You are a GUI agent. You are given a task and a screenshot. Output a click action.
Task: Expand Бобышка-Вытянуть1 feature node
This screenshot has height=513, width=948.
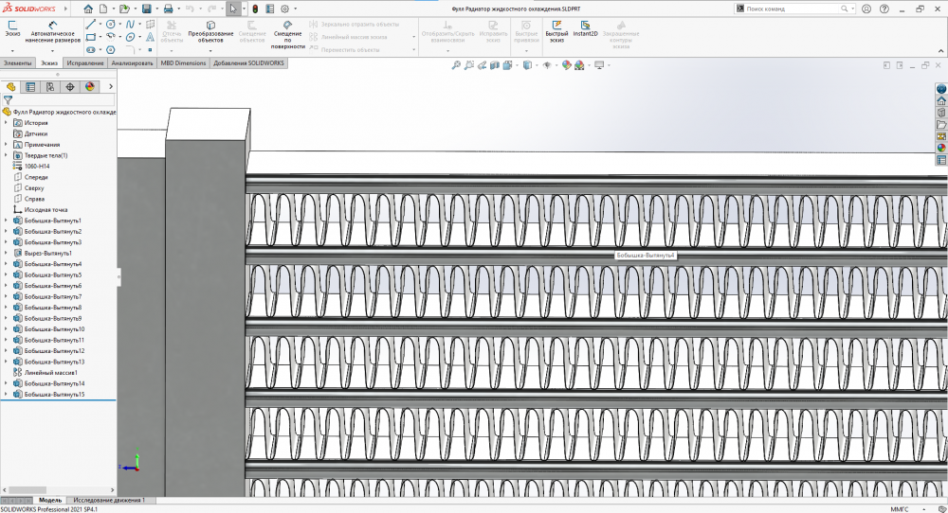[x=6, y=221]
